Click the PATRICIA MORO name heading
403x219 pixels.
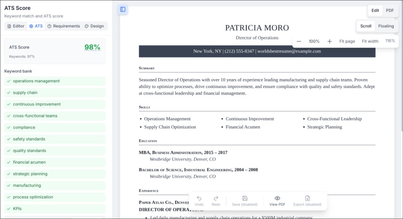coord(257,28)
